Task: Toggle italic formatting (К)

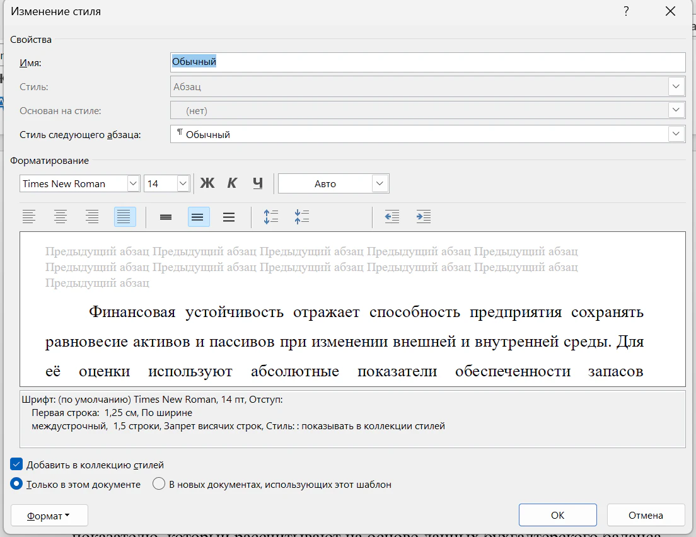Action: point(232,183)
